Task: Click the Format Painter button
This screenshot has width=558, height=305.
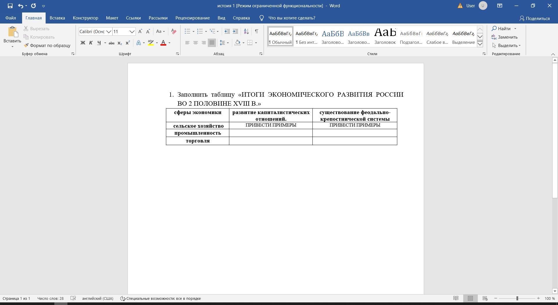Action: pyautogui.click(x=47, y=46)
